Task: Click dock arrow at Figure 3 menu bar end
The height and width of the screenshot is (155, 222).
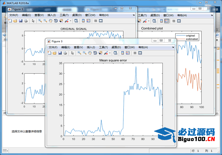Action: point(173,47)
